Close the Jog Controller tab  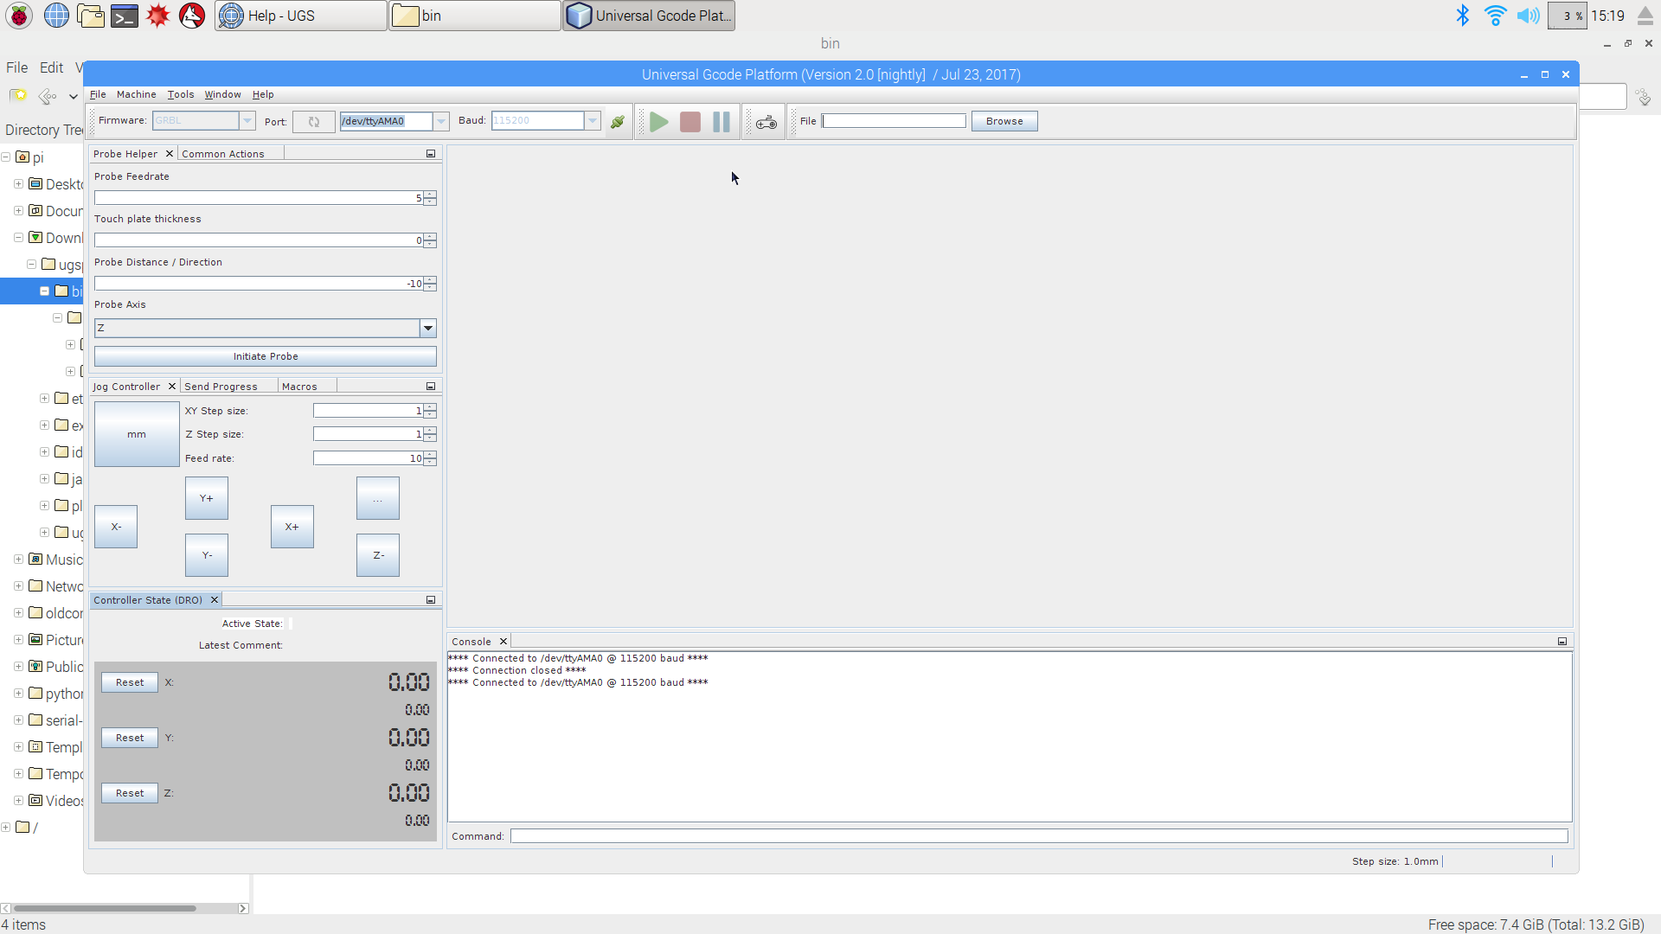pos(172,387)
